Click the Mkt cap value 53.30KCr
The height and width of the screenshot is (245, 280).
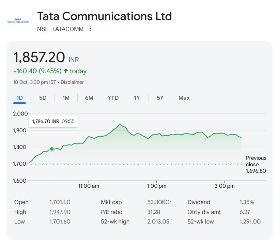[x=159, y=202]
